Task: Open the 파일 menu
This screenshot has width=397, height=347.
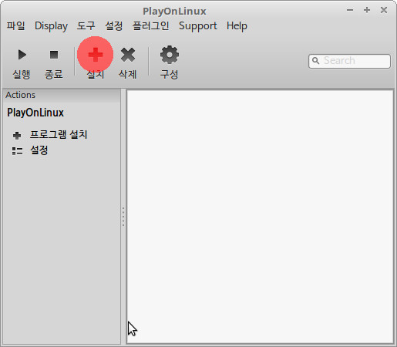Action: 15,26
